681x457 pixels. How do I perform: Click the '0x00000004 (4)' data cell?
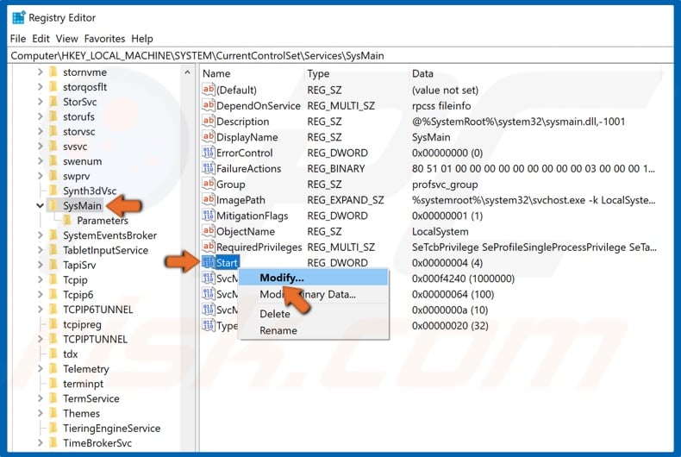pos(447,262)
